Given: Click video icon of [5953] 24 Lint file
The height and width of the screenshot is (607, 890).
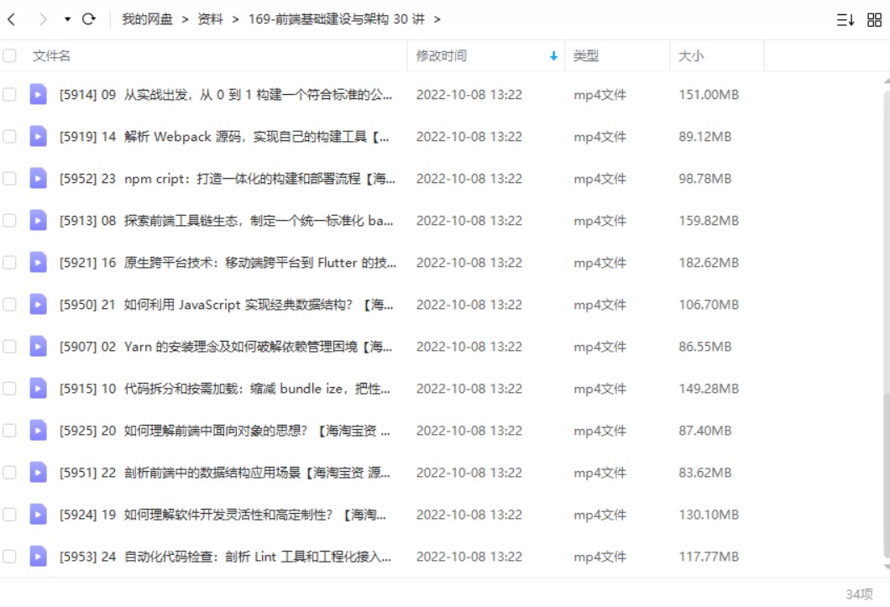Looking at the screenshot, I should pyautogui.click(x=38, y=557).
